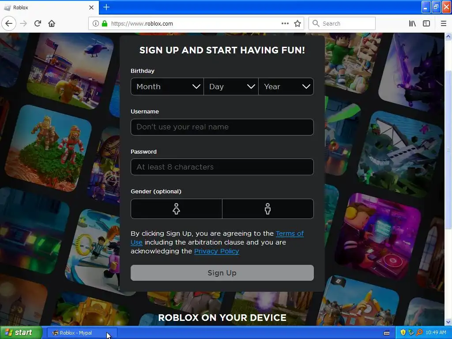452x339 pixels.
Task: Open the Day birthday dropdown
Action: tap(231, 87)
